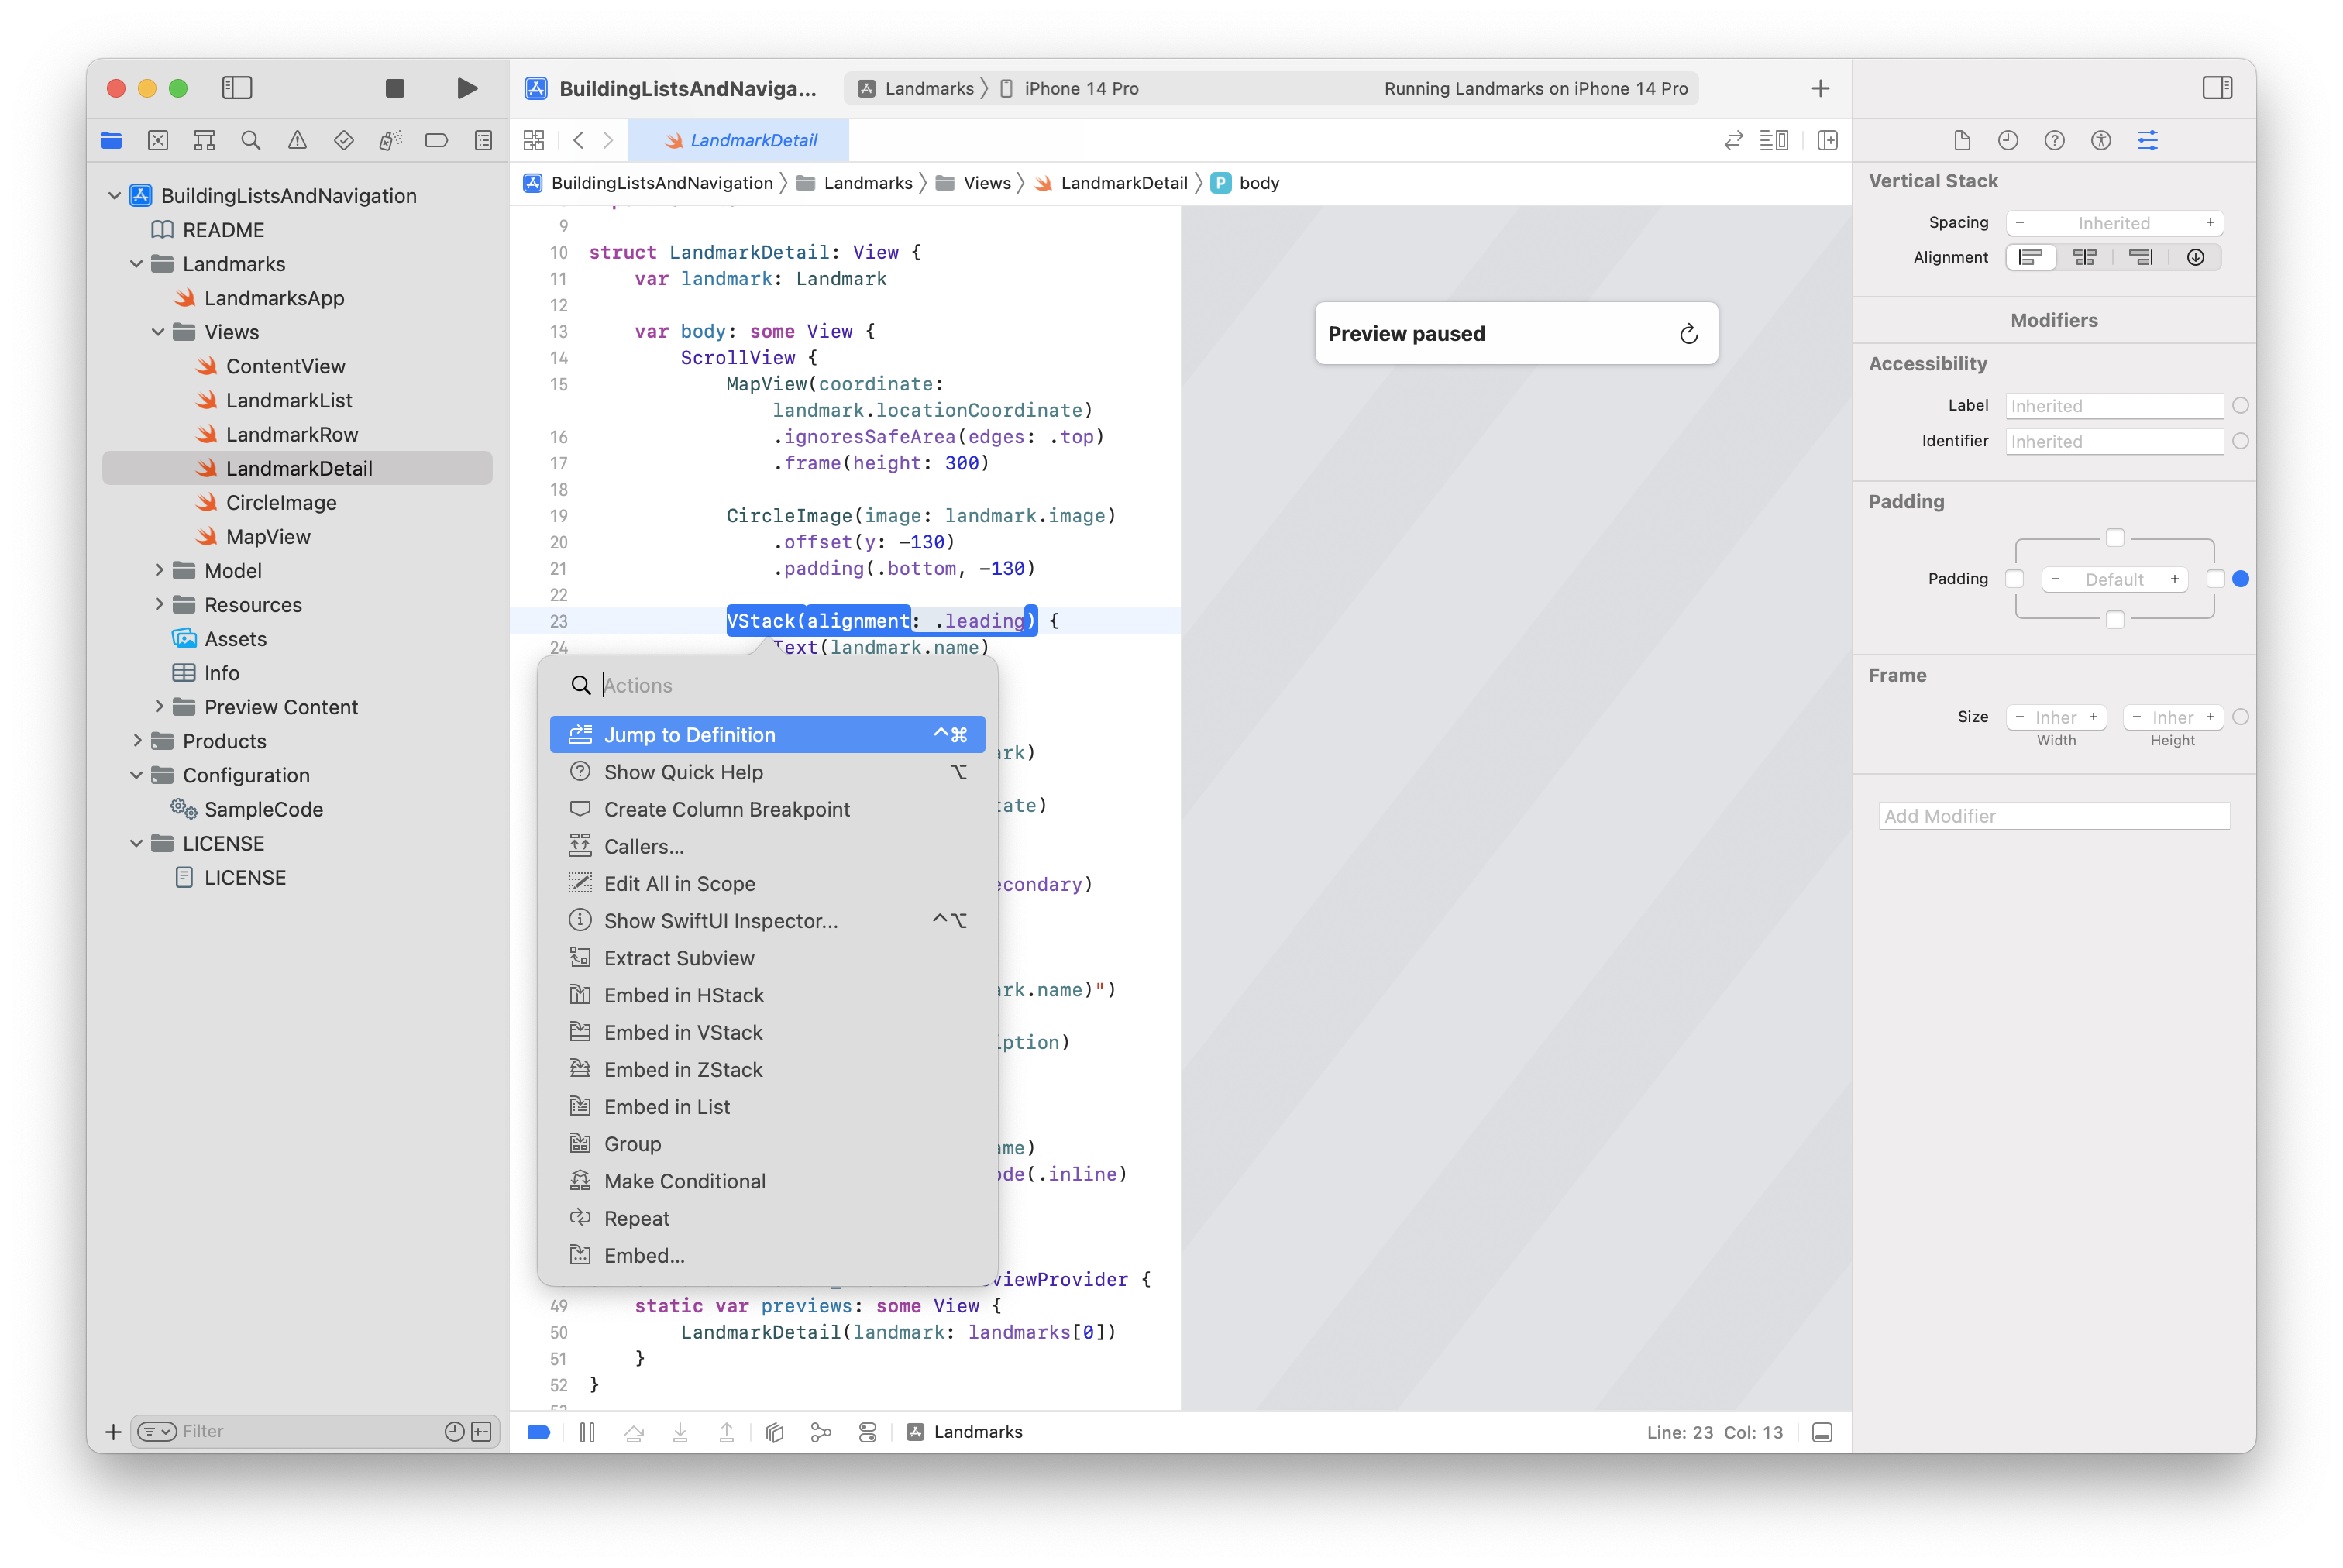Open the Breakpoint navigator

click(x=437, y=140)
